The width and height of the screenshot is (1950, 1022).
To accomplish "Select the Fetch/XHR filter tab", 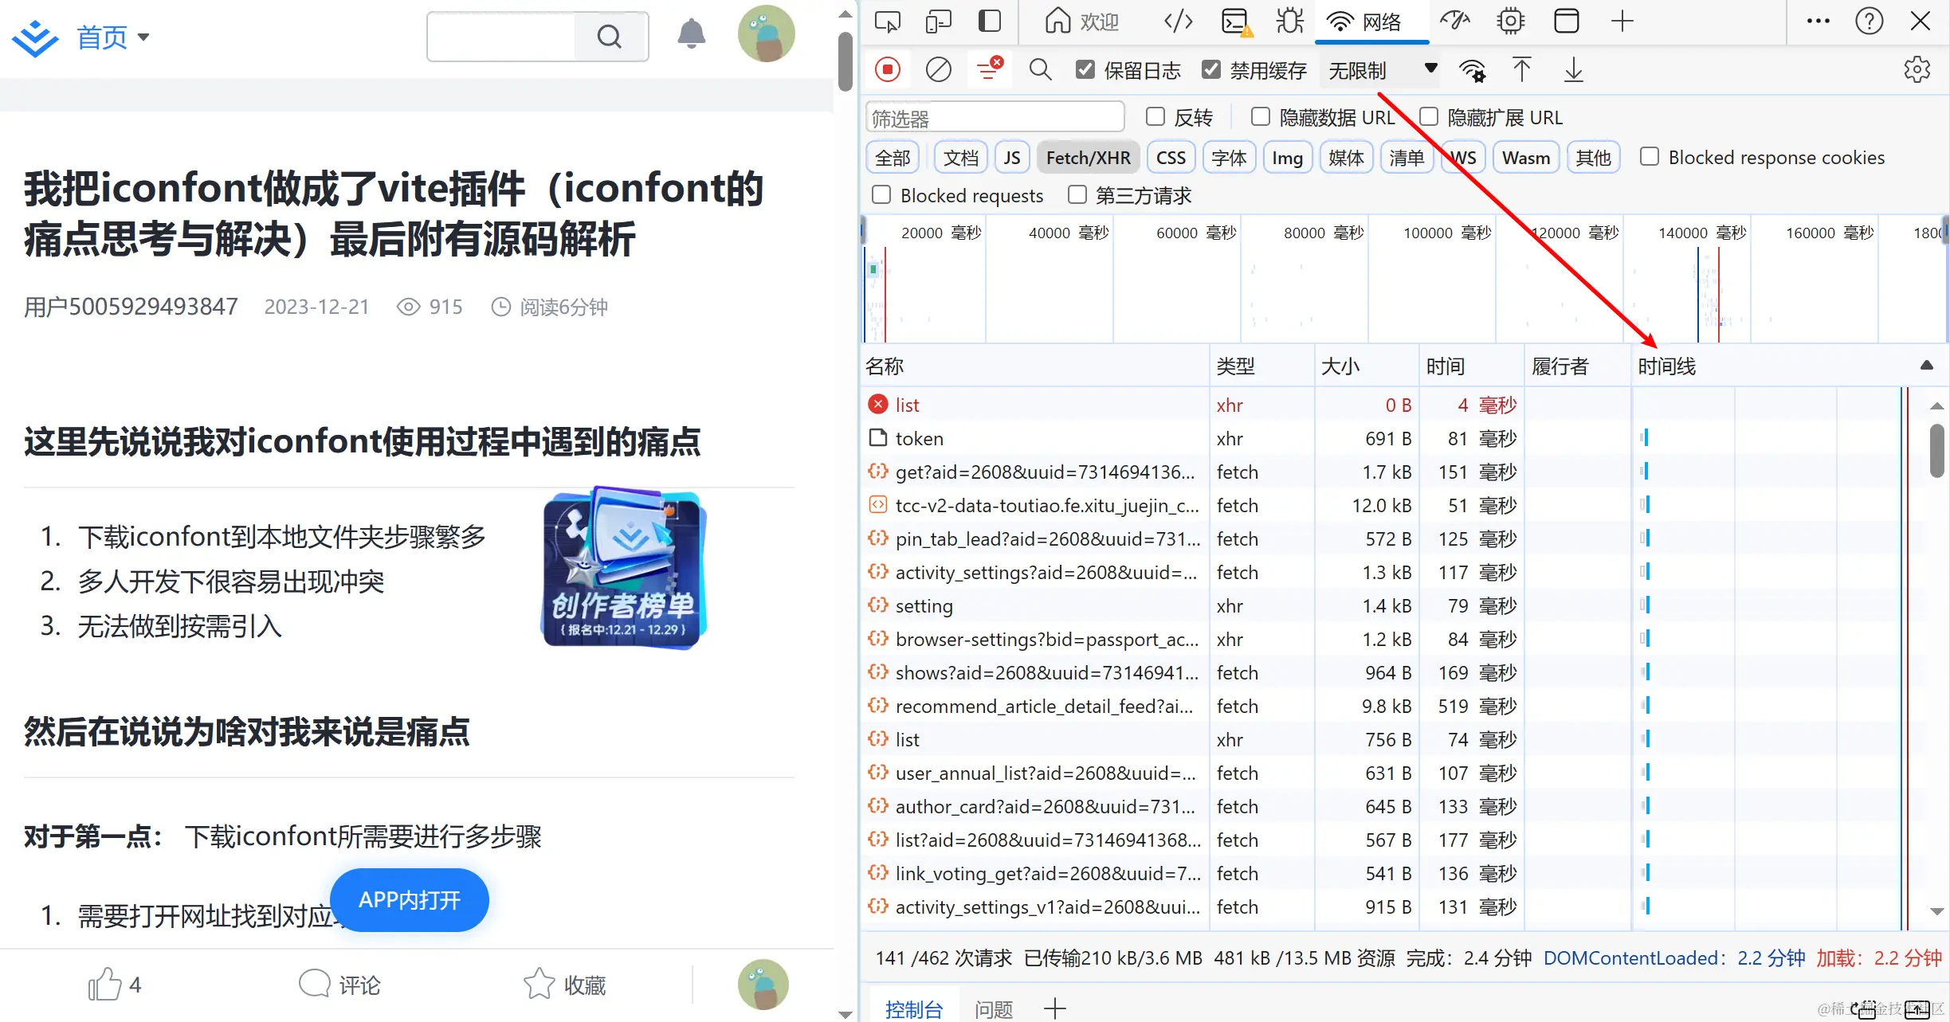I will 1088,157.
